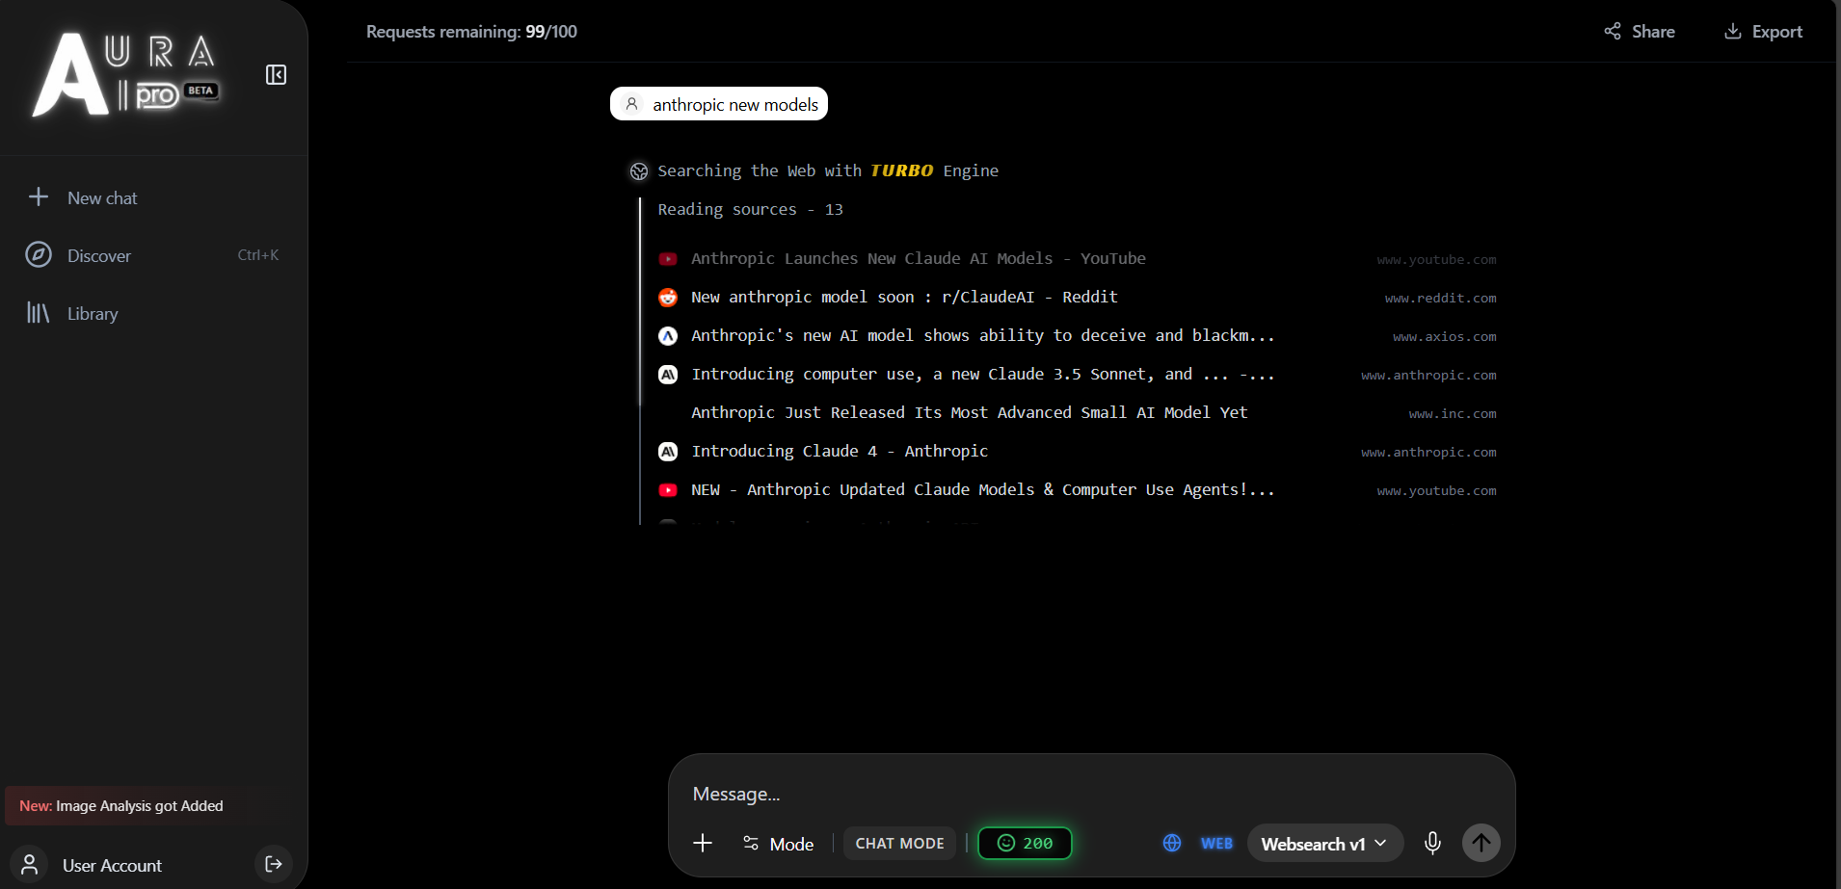Click the Export button
1841x889 pixels.
pos(1763,32)
